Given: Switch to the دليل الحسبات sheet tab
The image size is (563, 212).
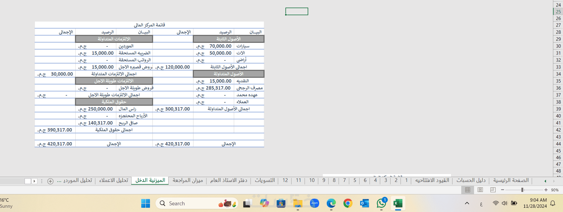Looking at the screenshot, I should tap(471, 180).
